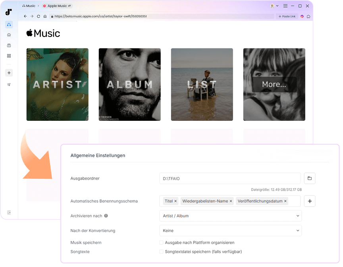Image resolution: width=343 pixels, height=267 pixels.
Task: Click the More... overlay on the artist image
Action: point(274,84)
